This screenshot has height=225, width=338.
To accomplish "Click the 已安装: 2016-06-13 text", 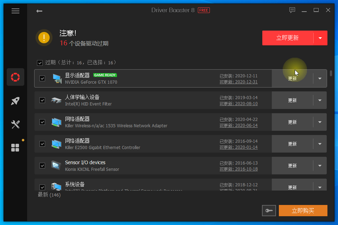I will [238, 163].
